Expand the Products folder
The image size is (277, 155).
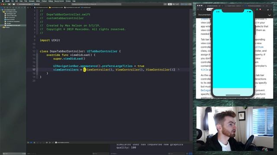pyautogui.click(x=2, y=27)
